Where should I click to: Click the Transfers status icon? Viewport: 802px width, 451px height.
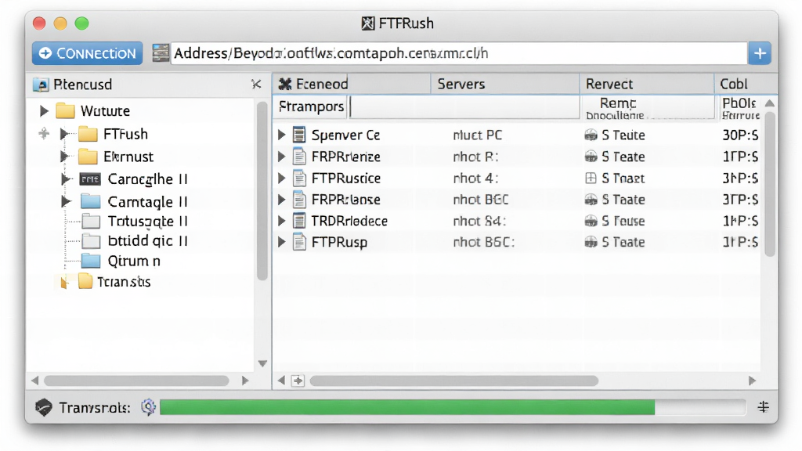point(44,407)
